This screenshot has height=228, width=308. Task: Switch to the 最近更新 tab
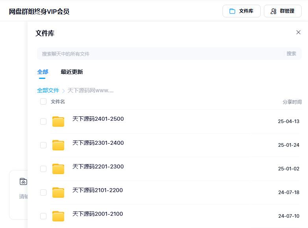(72, 72)
